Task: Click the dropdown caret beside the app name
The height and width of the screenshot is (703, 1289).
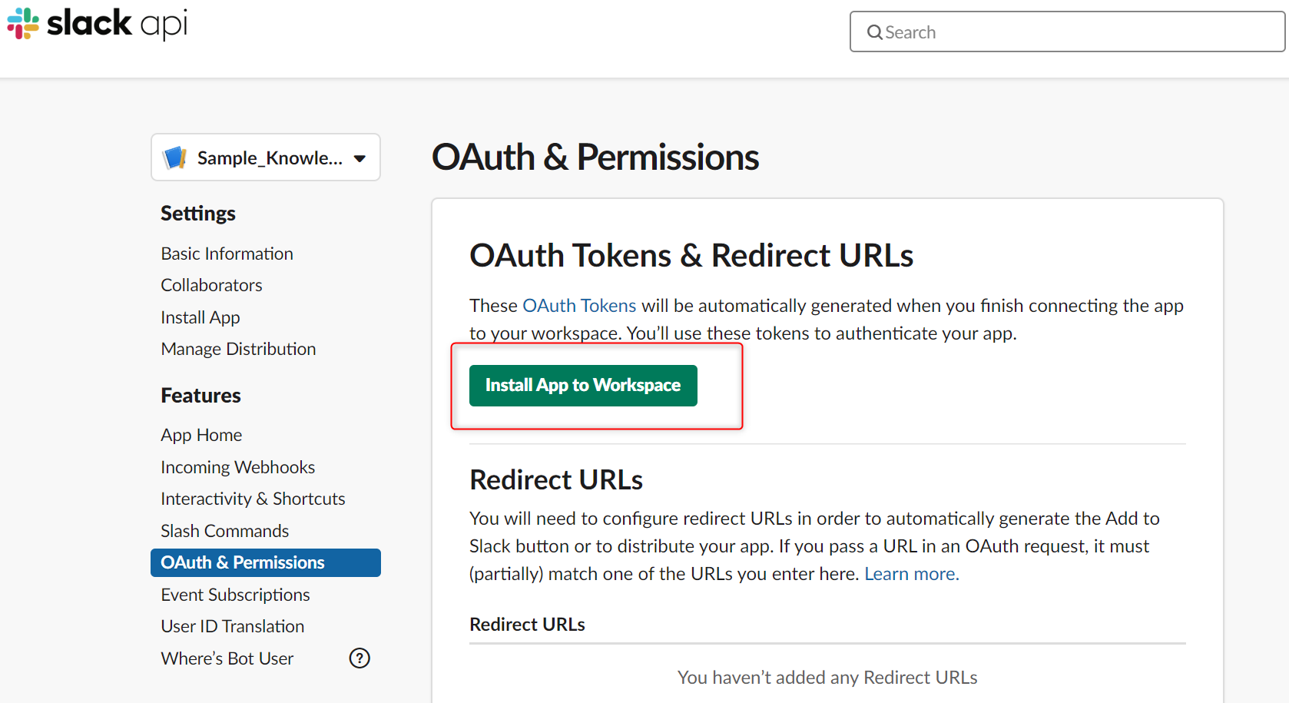Action: pyautogui.click(x=360, y=158)
